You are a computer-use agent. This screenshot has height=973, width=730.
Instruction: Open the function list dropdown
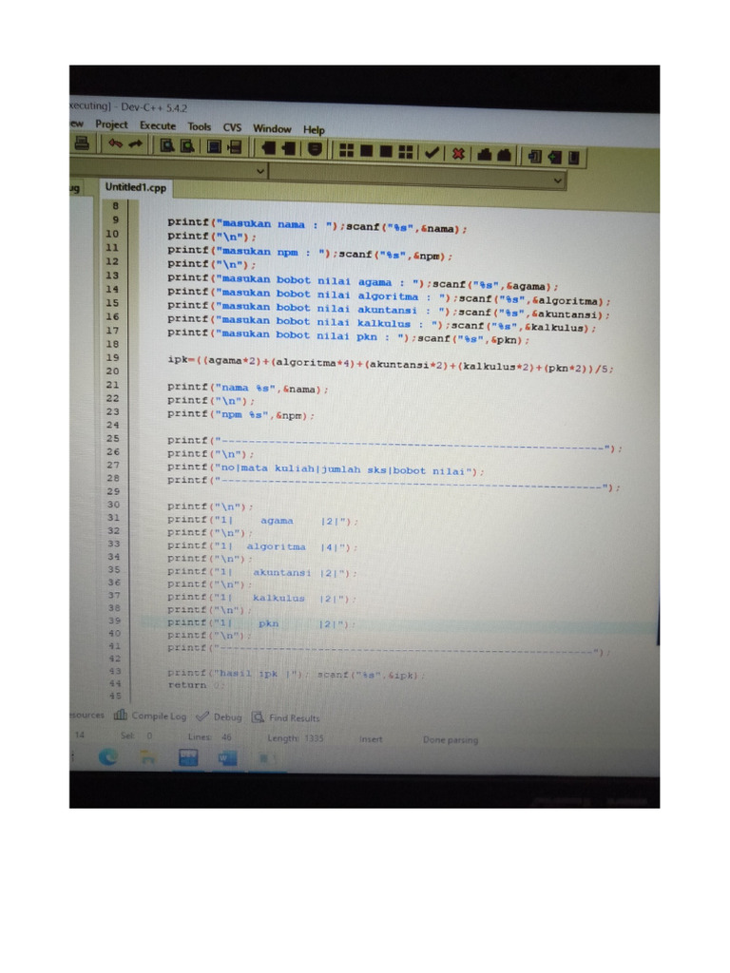pyautogui.click(x=557, y=181)
